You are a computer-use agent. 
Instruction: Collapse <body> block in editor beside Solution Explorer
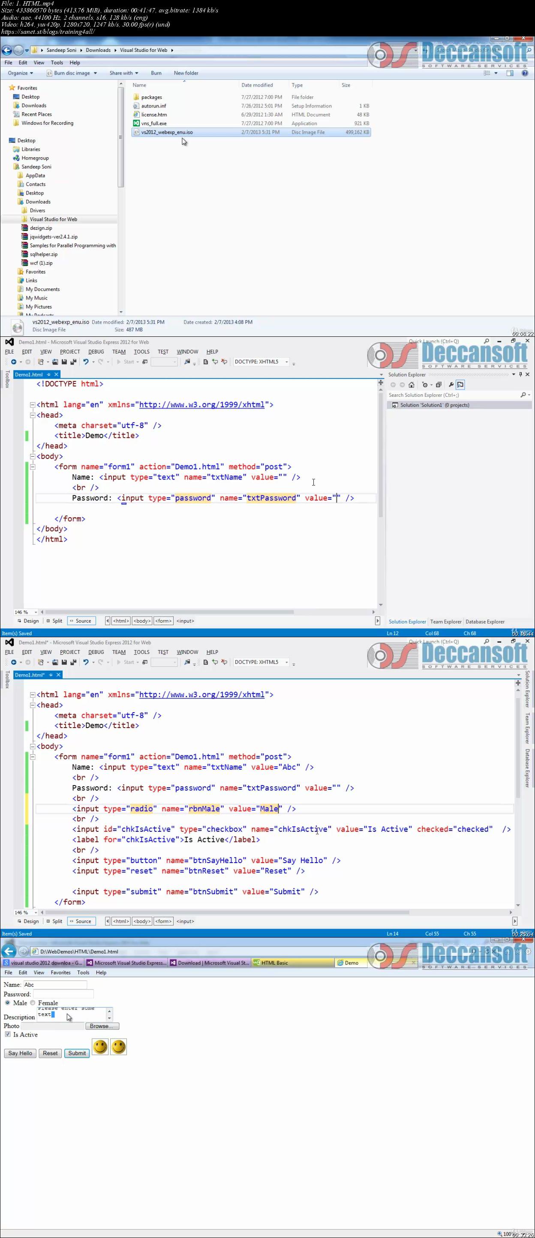point(33,456)
